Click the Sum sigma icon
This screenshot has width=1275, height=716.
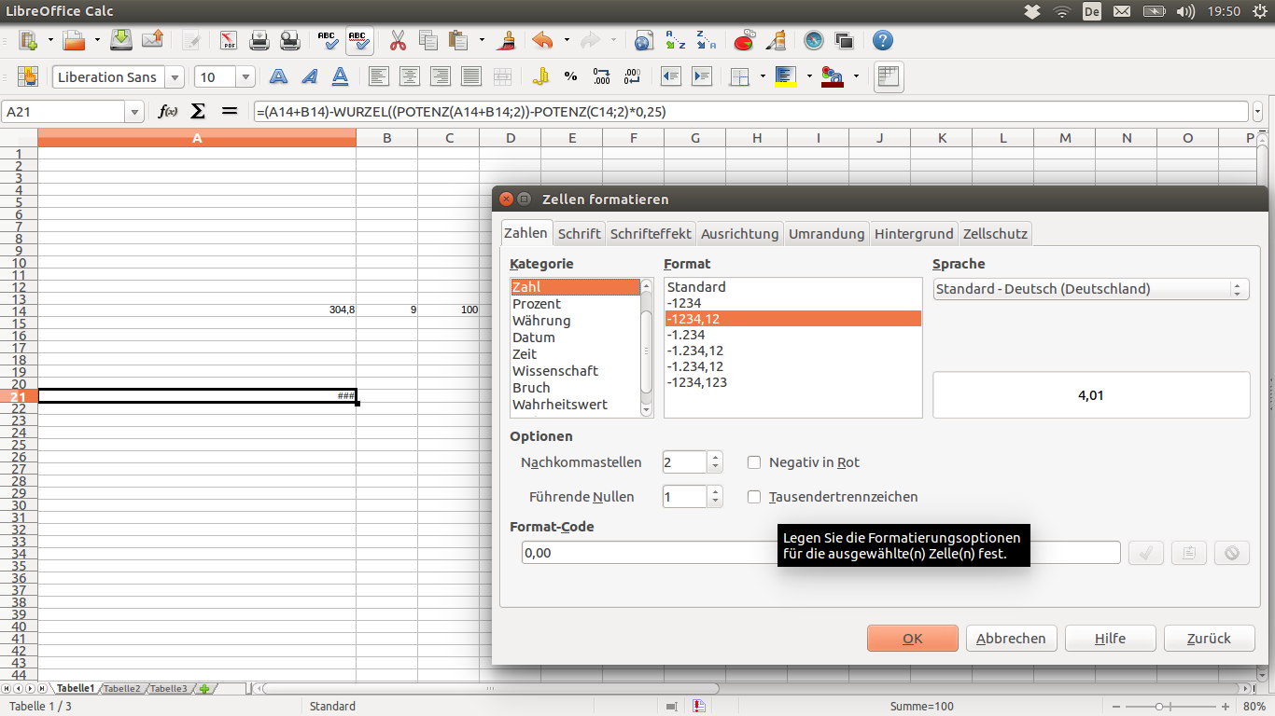pos(198,112)
